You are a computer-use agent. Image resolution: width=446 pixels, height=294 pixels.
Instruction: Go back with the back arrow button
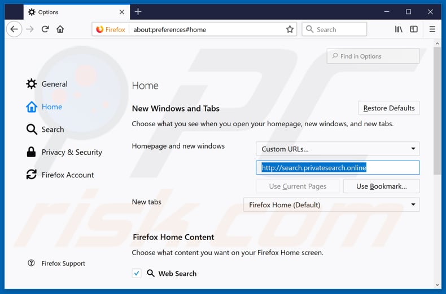tap(14, 29)
